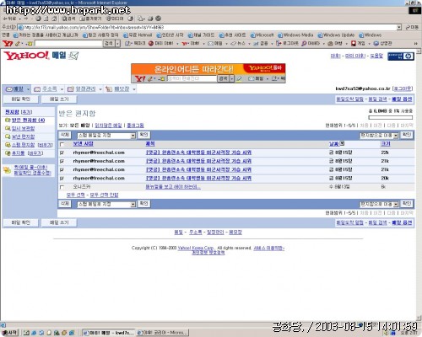Open move-to-folder dropdown above message list
422x337 pixels.
tap(379, 136)
